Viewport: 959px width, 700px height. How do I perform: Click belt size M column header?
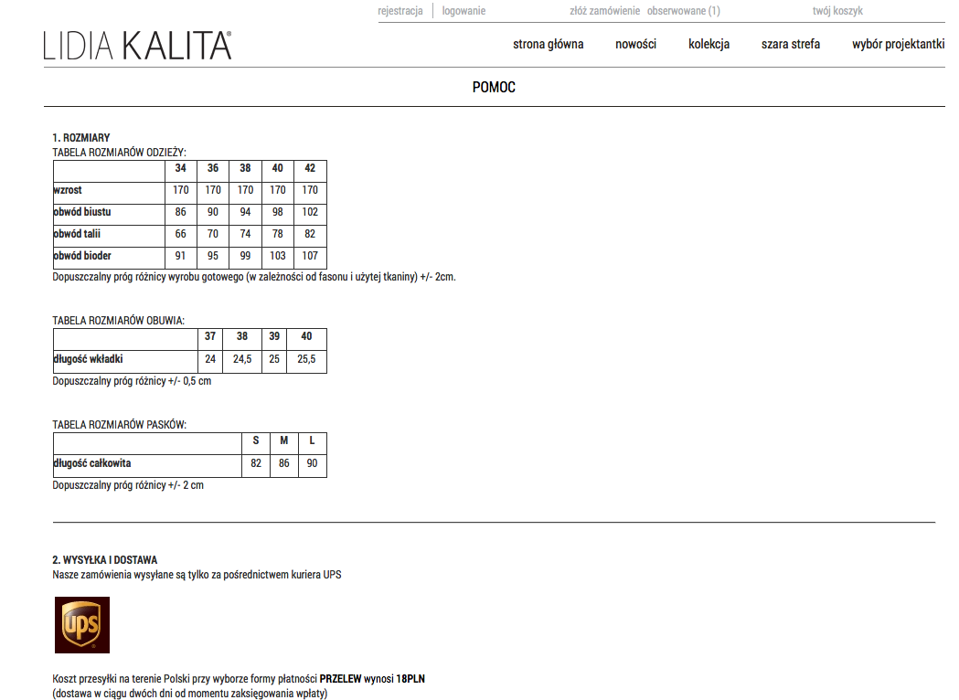click(284, 440)
